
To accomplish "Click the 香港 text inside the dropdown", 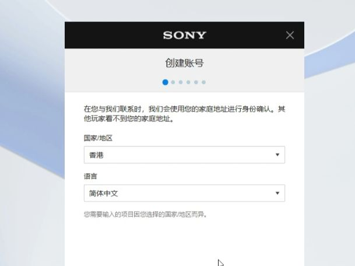I will point(96,155).
